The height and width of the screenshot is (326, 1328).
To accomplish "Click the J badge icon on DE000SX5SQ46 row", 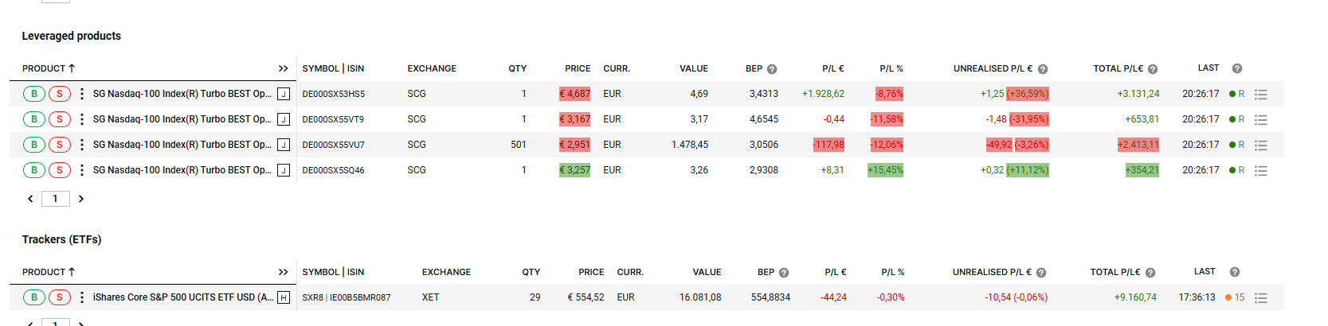I will [x=283, y=170].
